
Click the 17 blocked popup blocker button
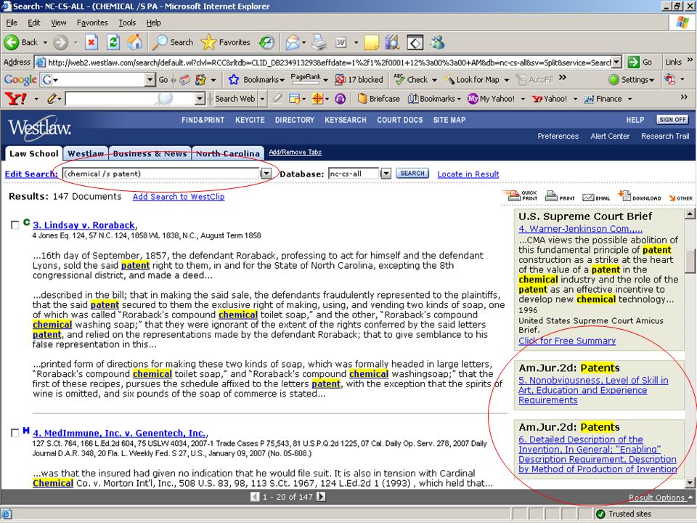point(359,80)
